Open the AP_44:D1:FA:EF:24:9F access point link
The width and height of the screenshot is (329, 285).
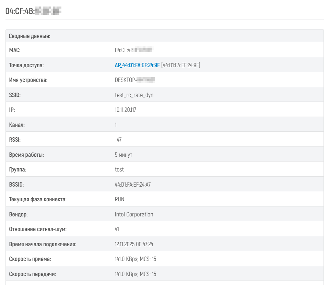(x=137, y=65)
